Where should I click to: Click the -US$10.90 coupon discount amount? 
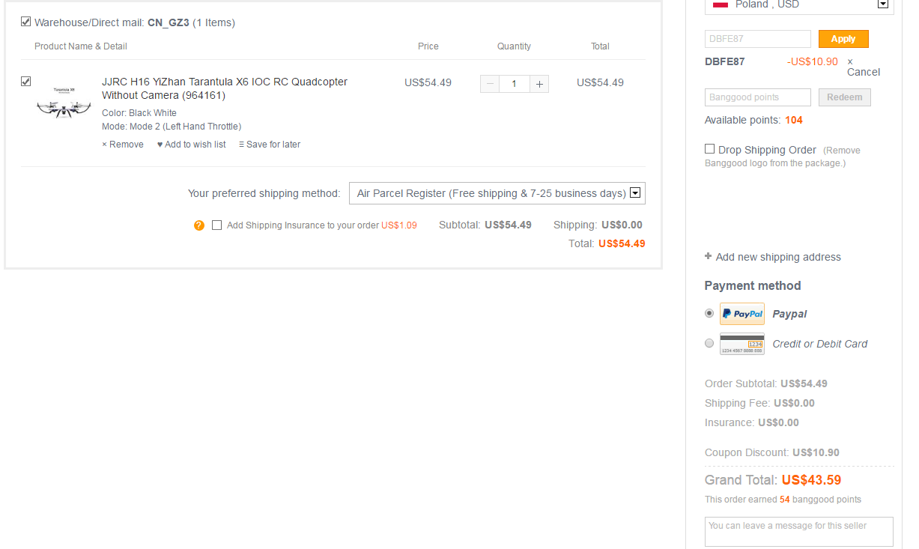tap(813, 61)
